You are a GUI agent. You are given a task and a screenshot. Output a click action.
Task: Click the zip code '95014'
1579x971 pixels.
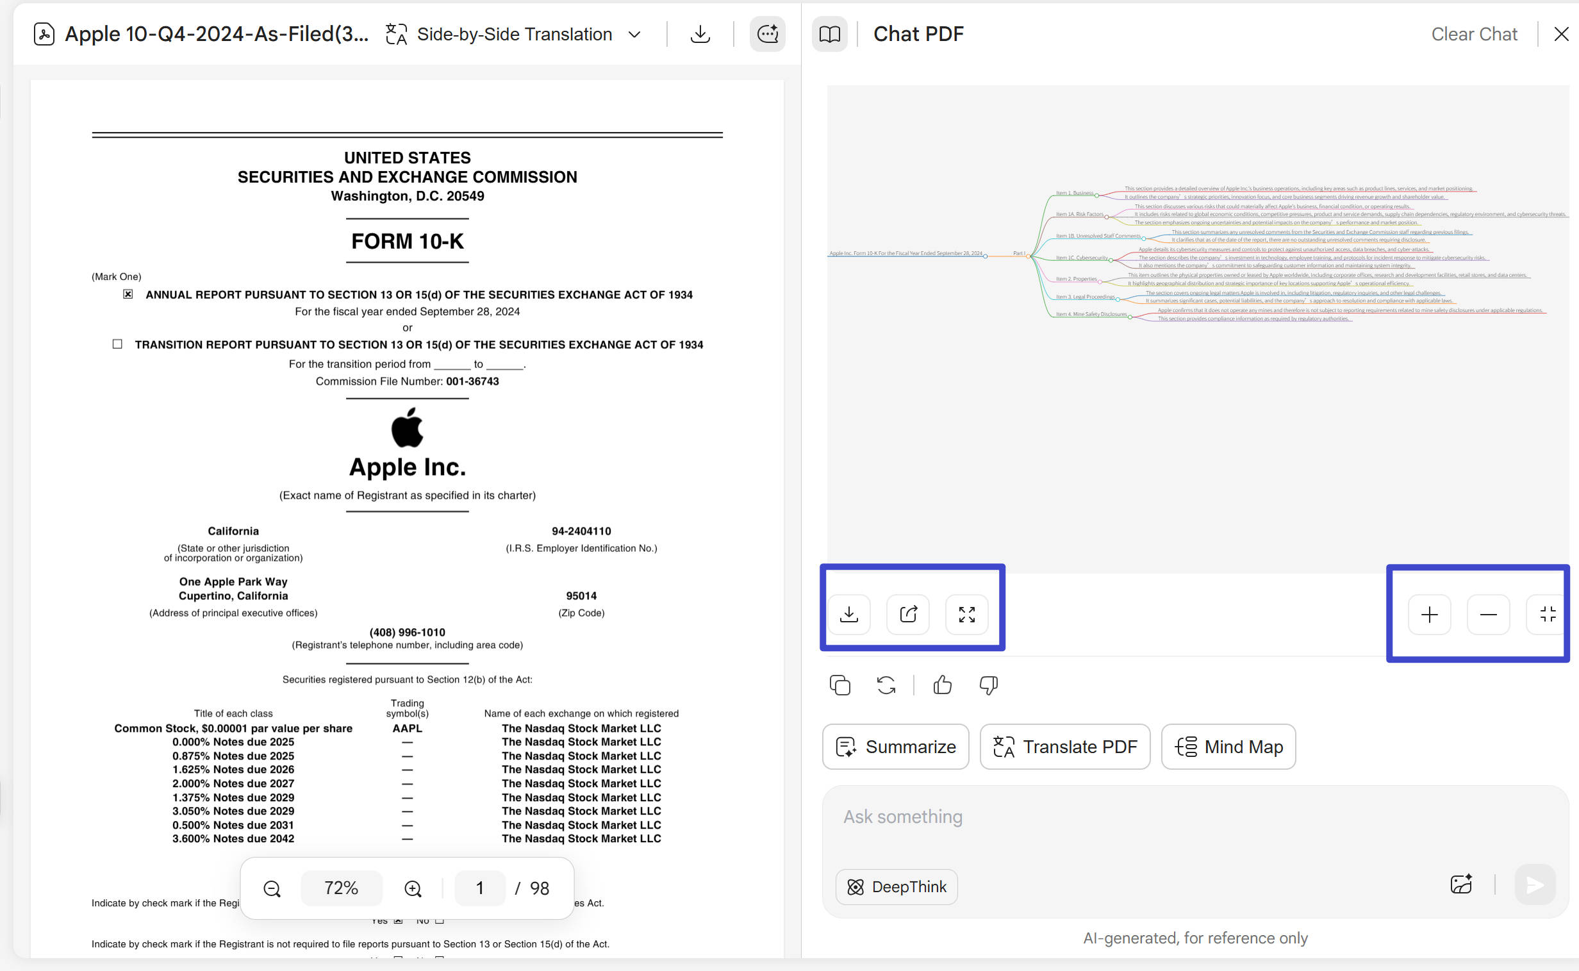point(581,596)
